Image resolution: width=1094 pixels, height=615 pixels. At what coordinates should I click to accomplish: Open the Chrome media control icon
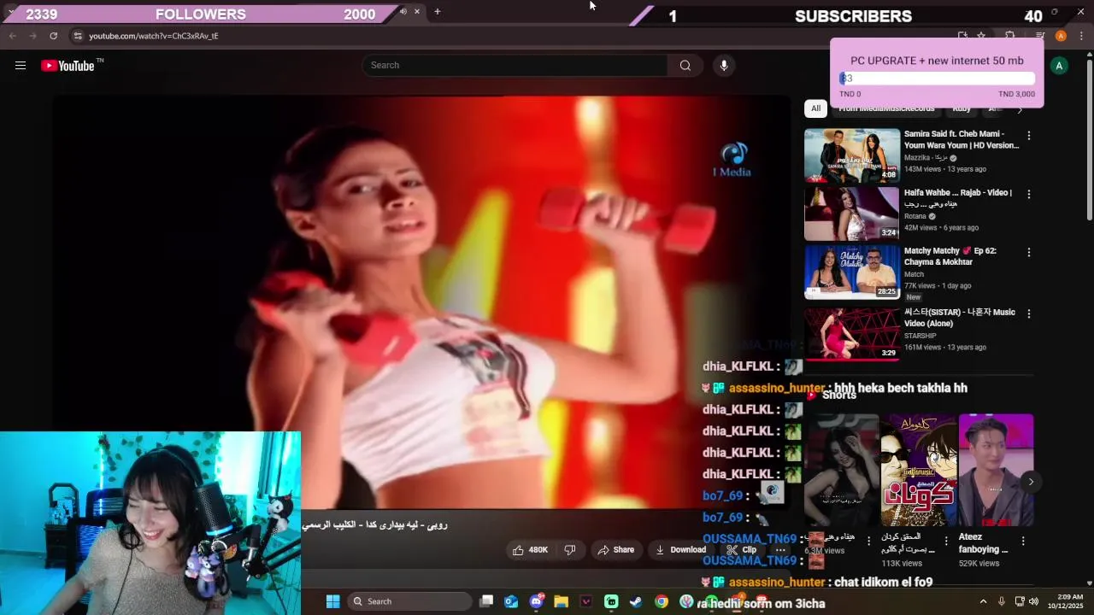coord(1040,36)
